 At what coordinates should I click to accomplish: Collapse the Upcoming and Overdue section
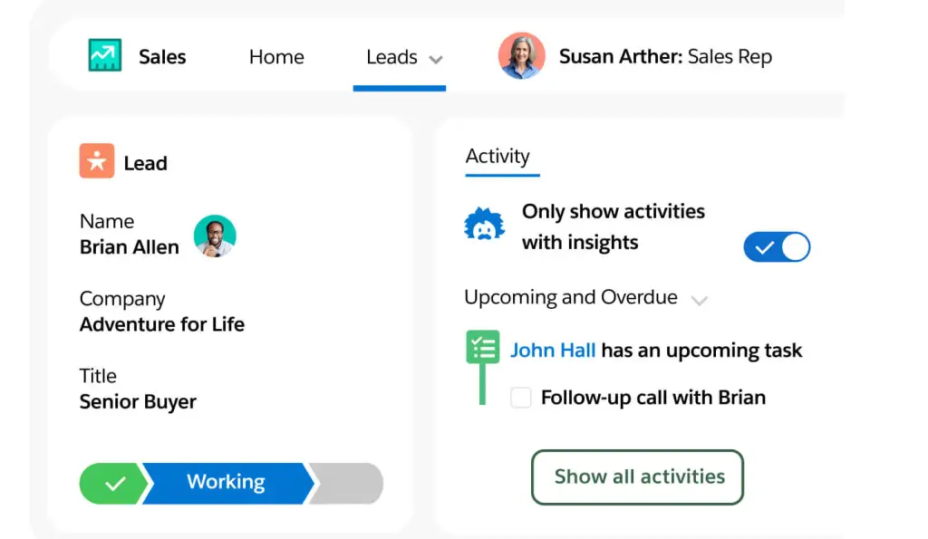pyautogui.click(x=700, y=298)
